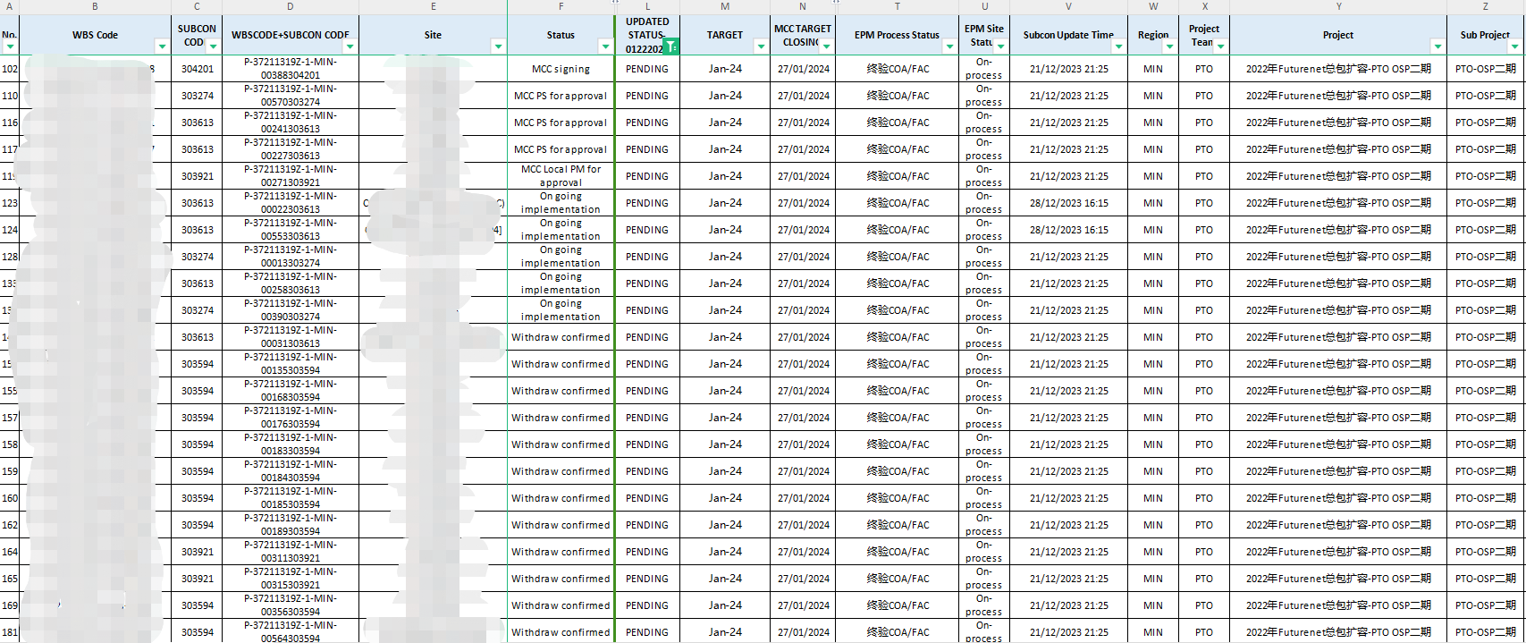1526x643 pixels.
Task: Select column Y by its header letter
Action: click(x=1338, y=6)
